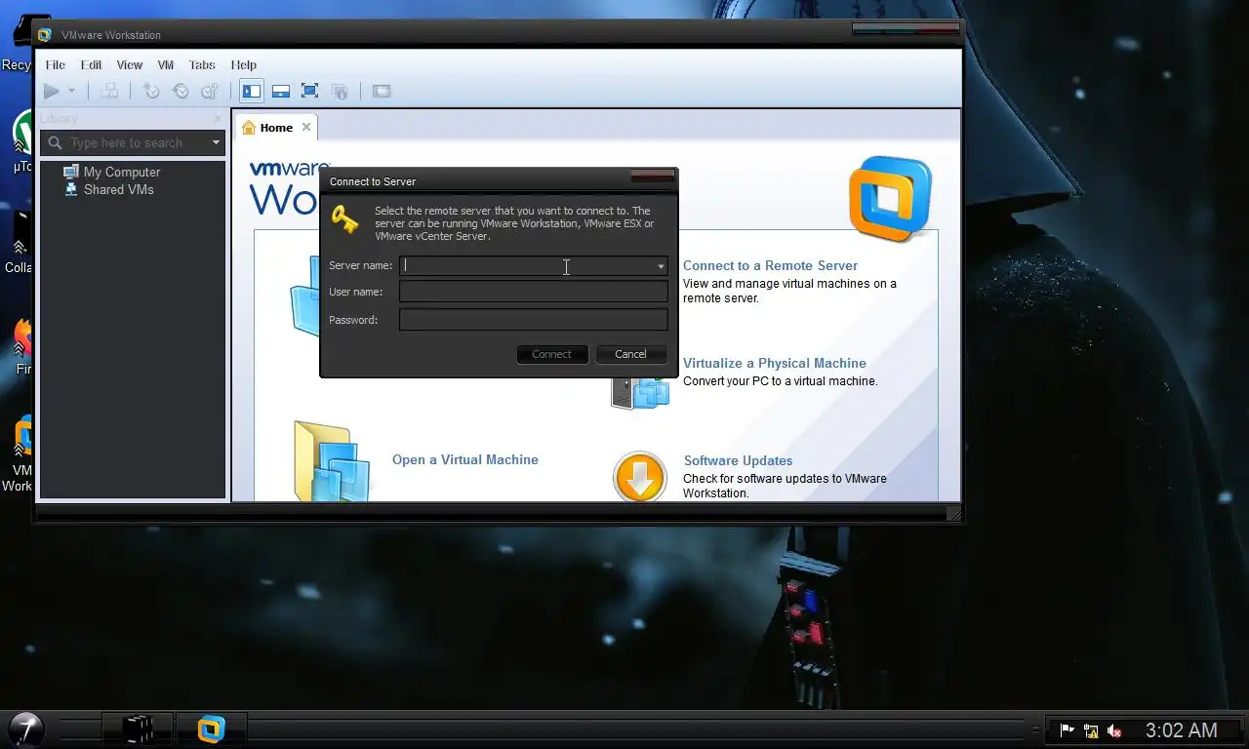
Task: Click the gold keys icon in dialog
Action: (344, 219)
